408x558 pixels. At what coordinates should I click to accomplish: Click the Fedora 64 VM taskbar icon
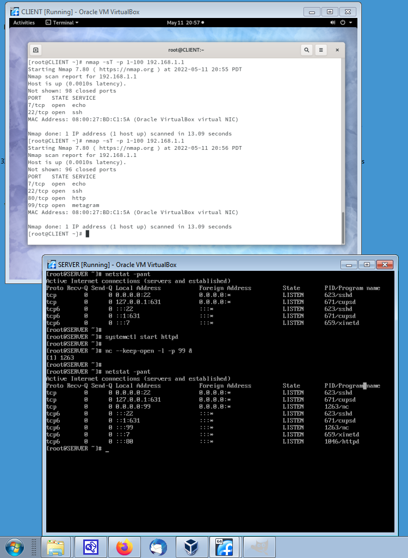click(225, 547)
